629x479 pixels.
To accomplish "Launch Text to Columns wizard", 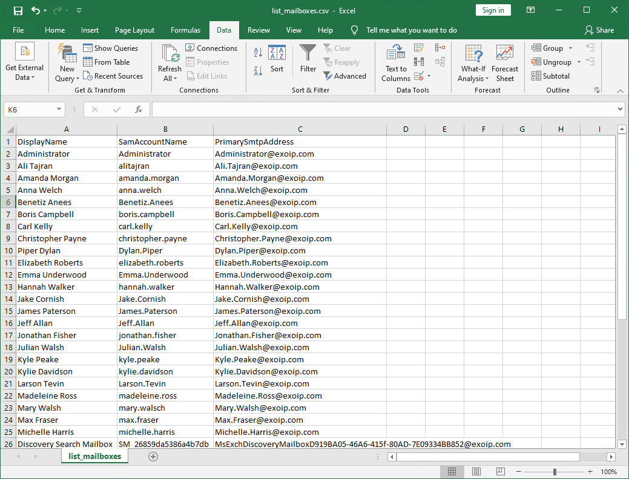I will tap(396, 63).
